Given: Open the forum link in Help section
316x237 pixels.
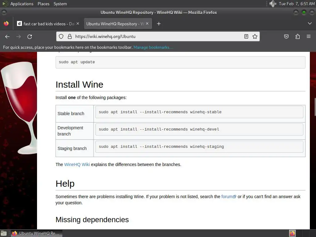Looking at the screenshot, I should [x=227, y=197].
